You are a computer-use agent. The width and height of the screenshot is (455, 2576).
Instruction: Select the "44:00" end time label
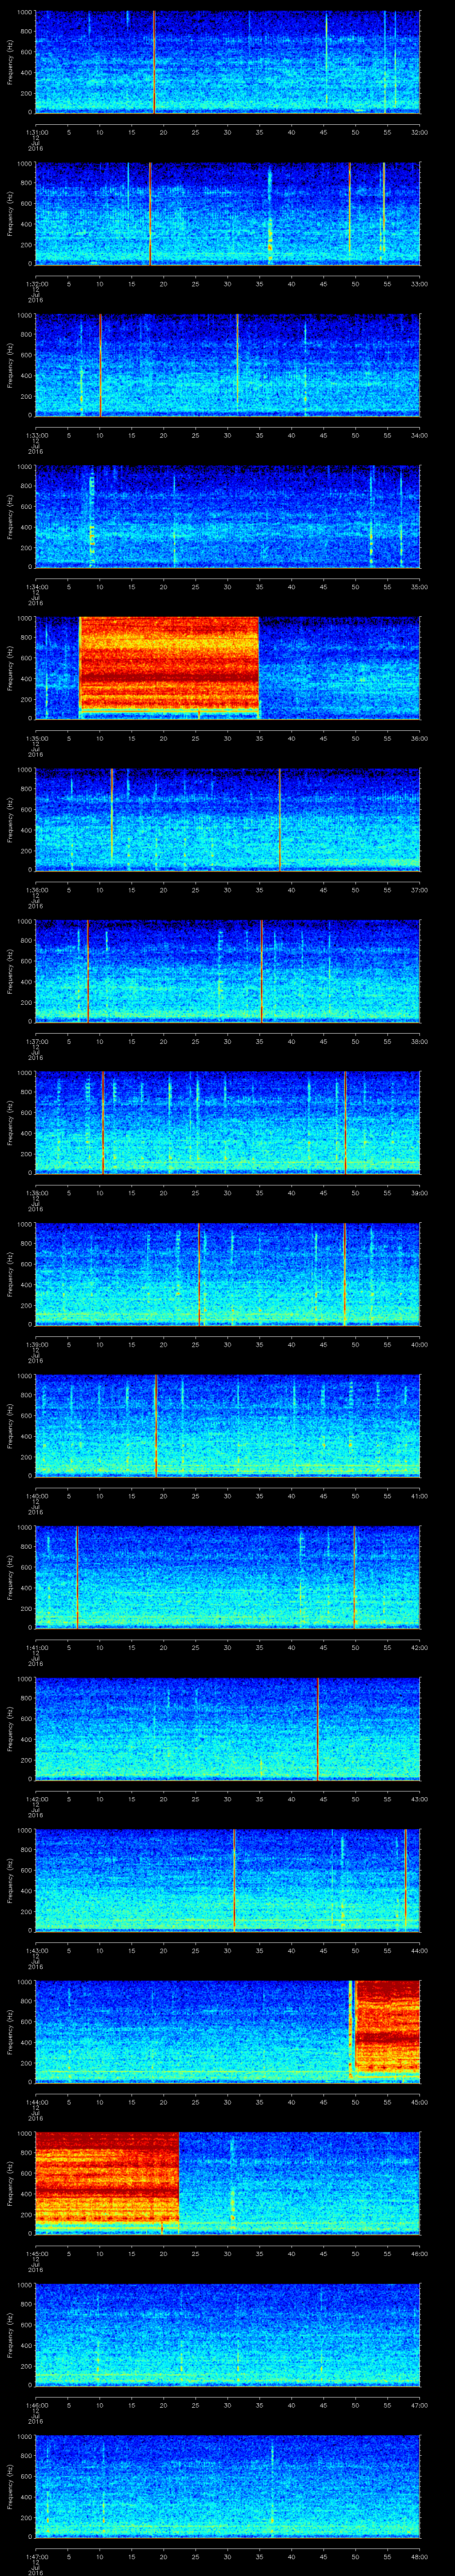pyautogui.click(x=419, y=1950)
